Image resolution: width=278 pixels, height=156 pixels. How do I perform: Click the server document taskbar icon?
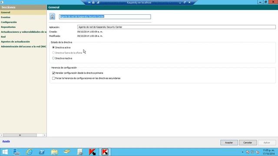click(80, 152)
